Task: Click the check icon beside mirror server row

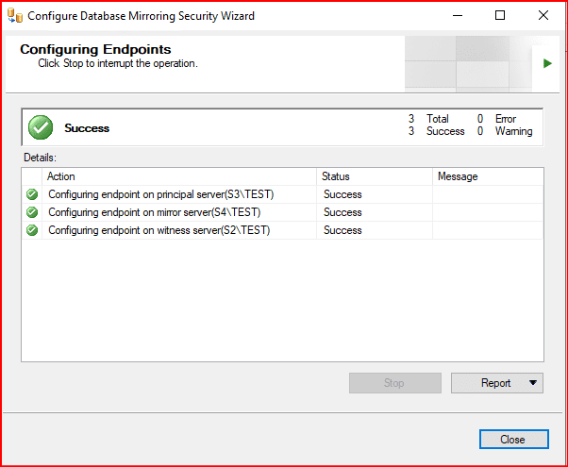Action: coord(32,212)
